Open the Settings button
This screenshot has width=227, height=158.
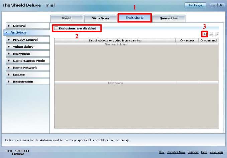point(195,5)
